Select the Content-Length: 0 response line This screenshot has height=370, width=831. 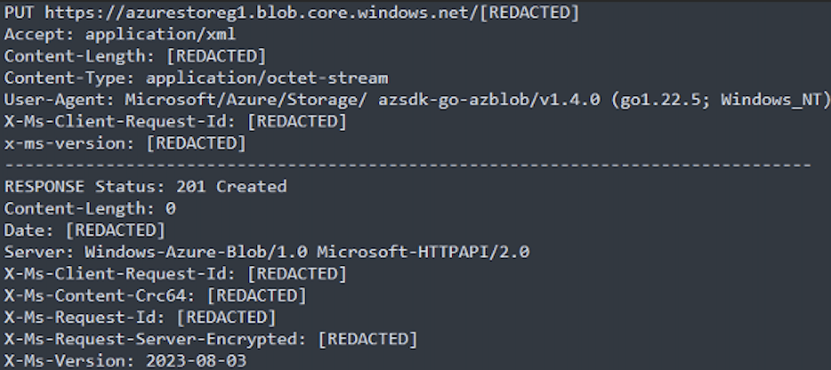pyautogui.click(x=90, y=208)
